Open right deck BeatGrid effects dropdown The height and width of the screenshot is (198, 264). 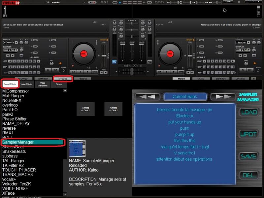pos(243,43)
